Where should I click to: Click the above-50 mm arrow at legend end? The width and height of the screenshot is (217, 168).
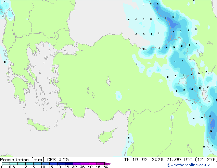pyautogui.click(x=108, y=164)
